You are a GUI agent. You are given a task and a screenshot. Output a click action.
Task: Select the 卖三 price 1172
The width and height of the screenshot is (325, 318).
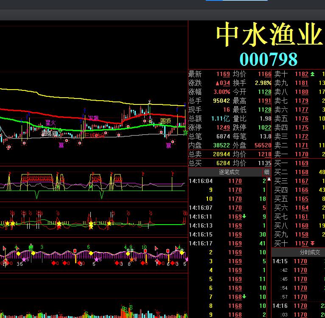(302, 136)
